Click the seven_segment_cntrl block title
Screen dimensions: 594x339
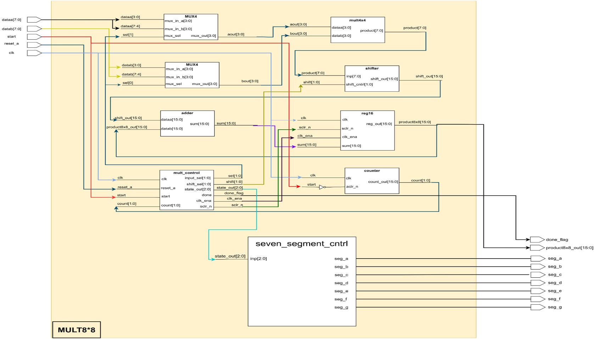coord(302,244)
